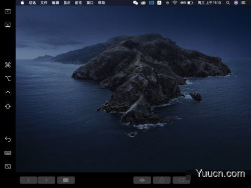The width and height of the screenshot is (251, 188).
Task: Tap the Command modifier key in sidebar
Action: pos(8,65)
